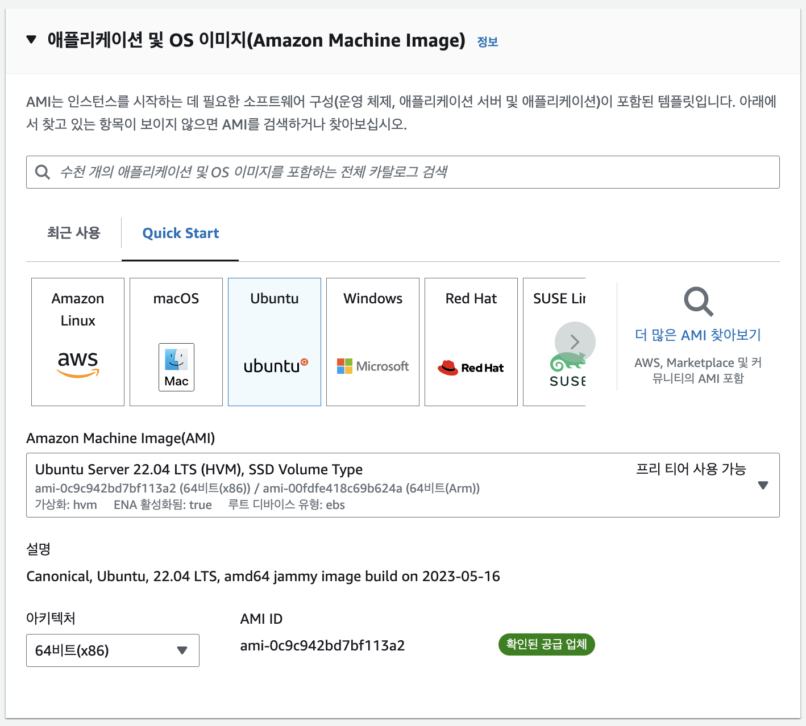
Task: Open the 정보 info link
Action: 487,41
